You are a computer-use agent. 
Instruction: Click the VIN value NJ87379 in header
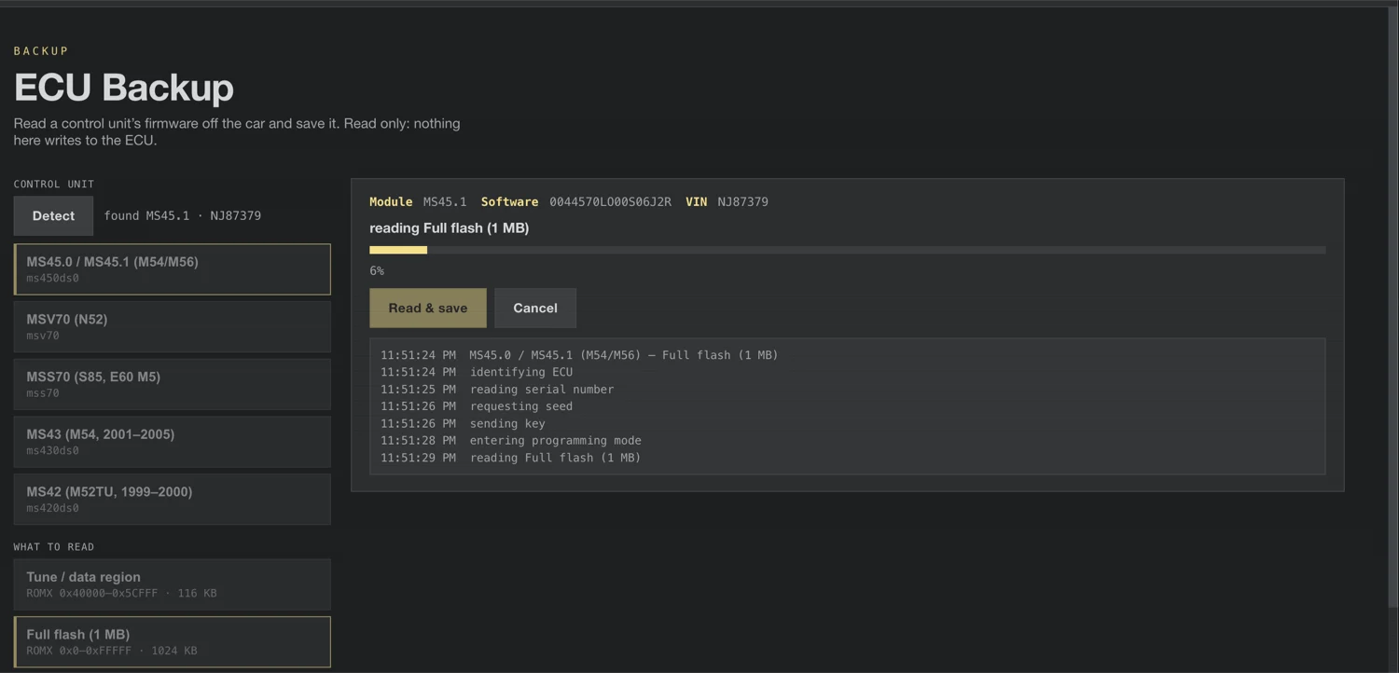point(742,201)
